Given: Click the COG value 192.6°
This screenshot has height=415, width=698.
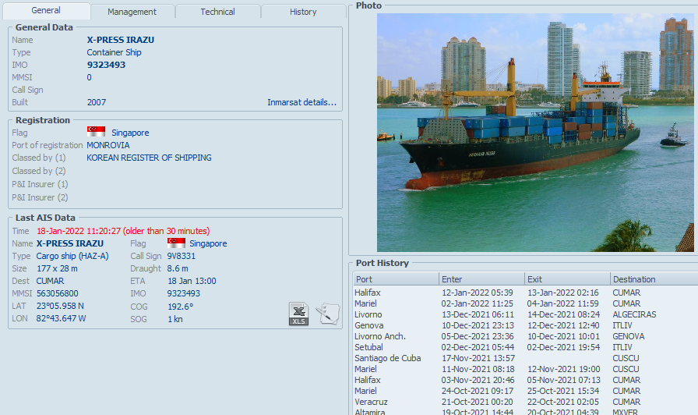Looking at the screenshot, I should pyautogui.click(x=180, y=307).
